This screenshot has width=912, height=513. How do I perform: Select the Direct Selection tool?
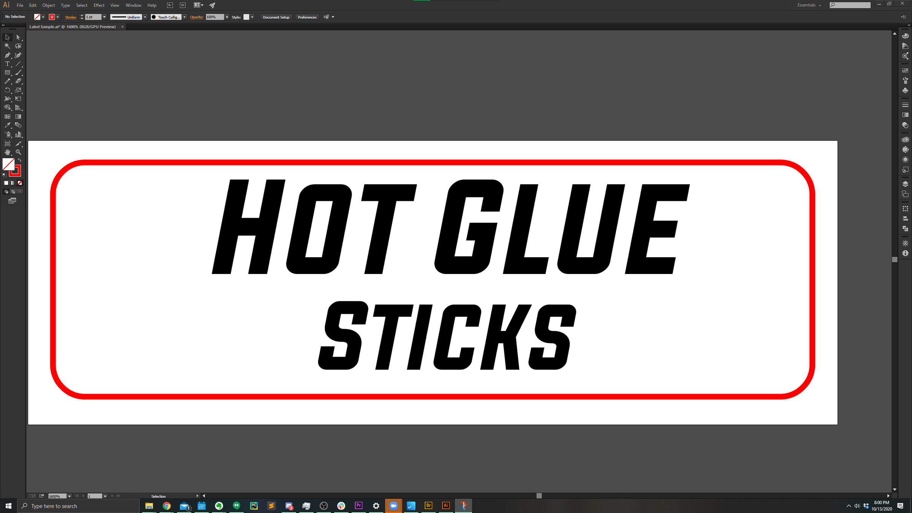pyautogui.click(x=18, y=37)
